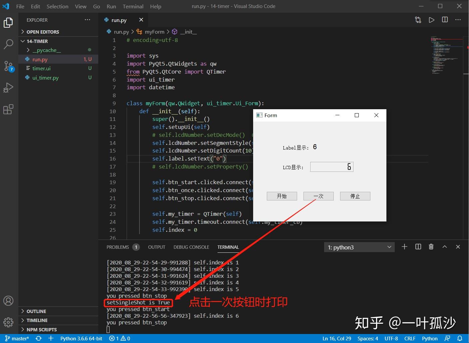Expand the OPEN EDITORS section

[58, 32]
